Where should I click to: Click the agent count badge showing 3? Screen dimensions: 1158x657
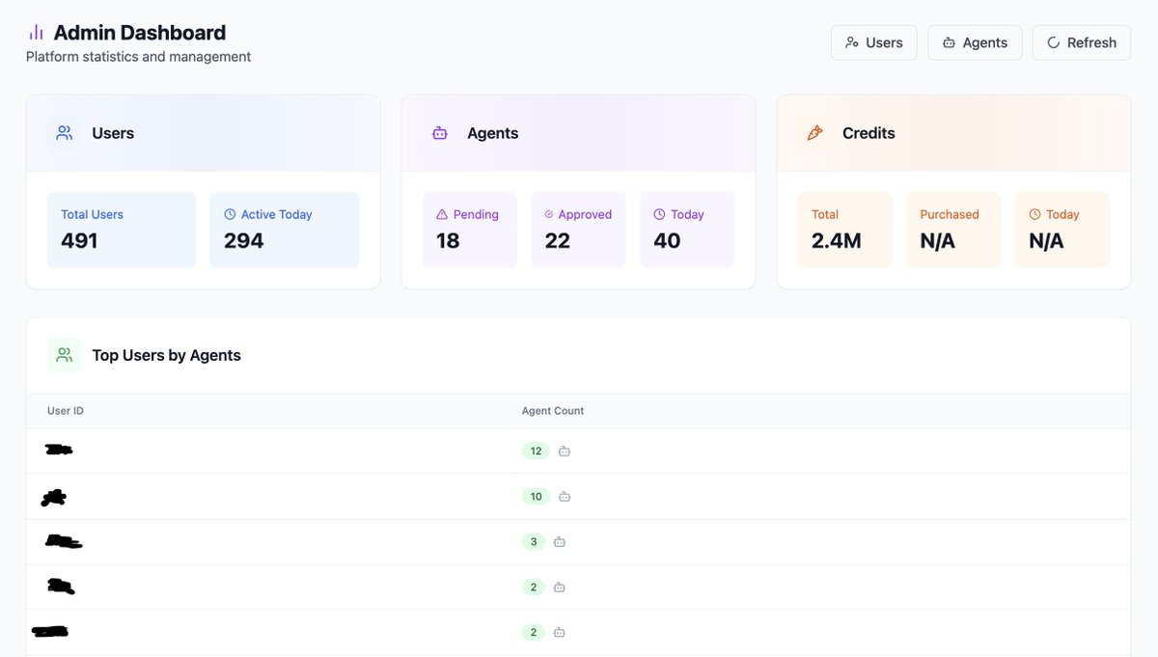coord(534,542)
